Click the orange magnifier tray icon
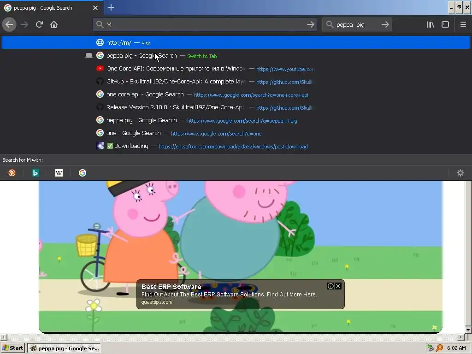 tap(439, 348)
